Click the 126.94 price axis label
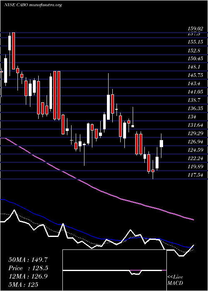The width and height of the screenshot is (208, 291). click(195, 142)
